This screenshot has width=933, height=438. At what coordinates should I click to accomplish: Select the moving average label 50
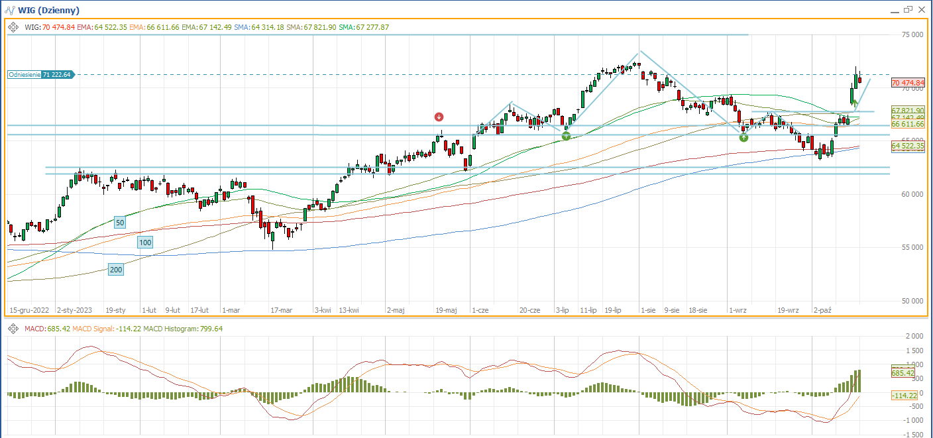pyautogui.click(x=120, y=223)
